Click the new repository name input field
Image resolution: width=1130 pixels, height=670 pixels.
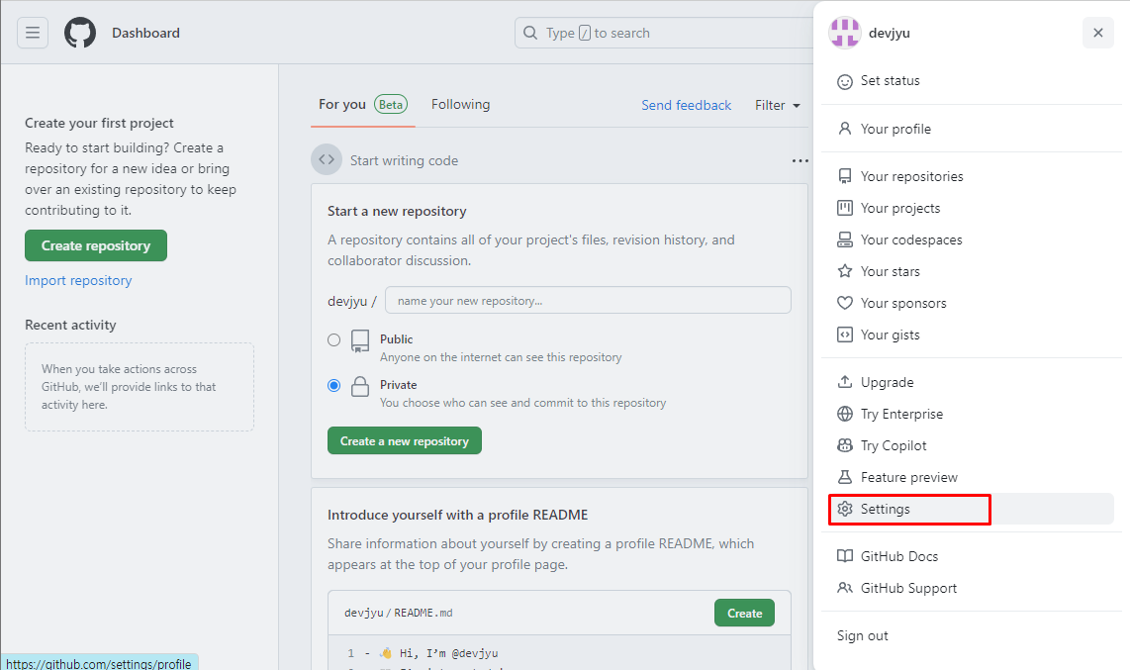(588, 301)
